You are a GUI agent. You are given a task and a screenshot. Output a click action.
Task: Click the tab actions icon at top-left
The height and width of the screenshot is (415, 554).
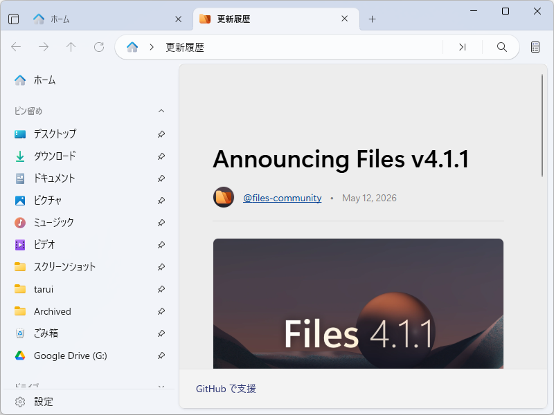point(13,19)
